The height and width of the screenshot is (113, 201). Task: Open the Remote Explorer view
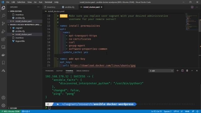coord(3,47)
